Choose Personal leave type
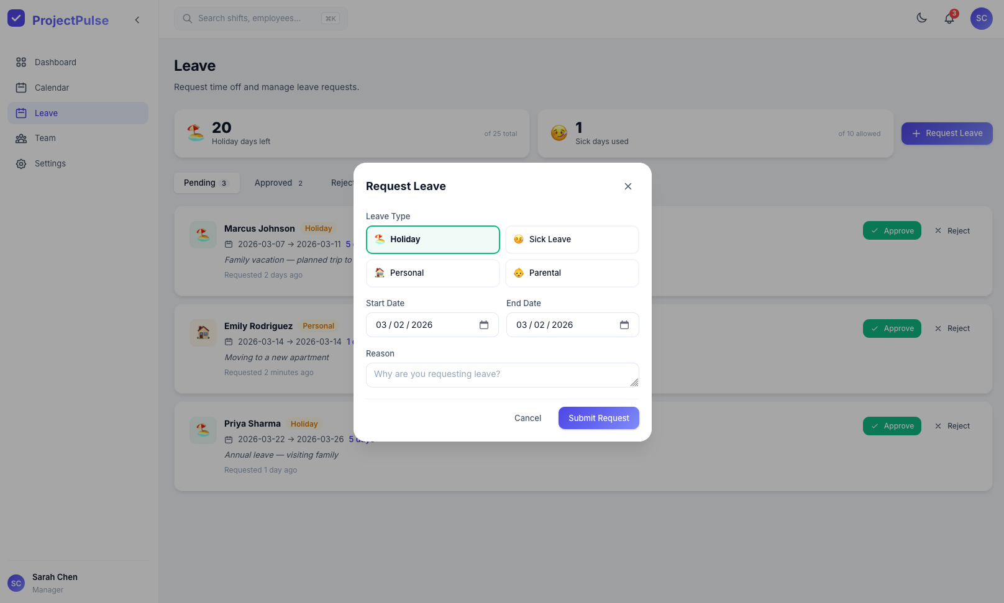 point(432,273)
